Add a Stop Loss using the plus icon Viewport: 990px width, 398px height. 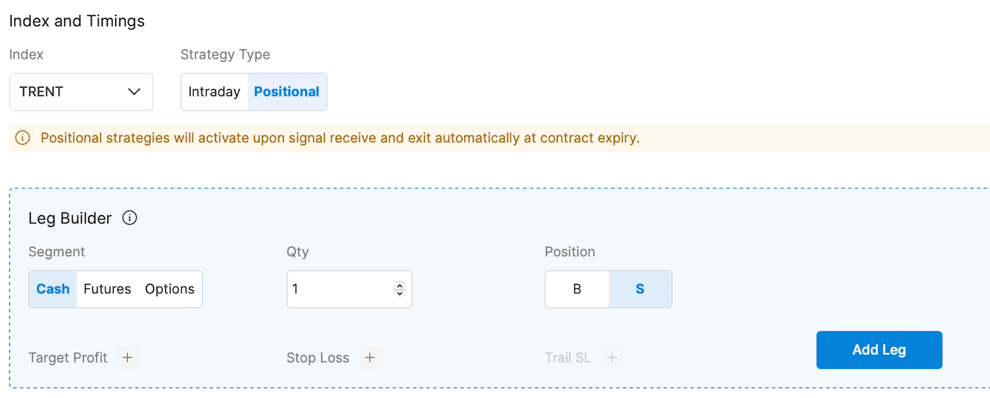click(x=370, y=358)
